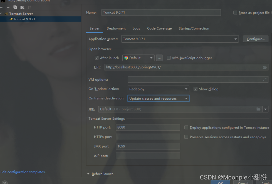
Task: Collapse the Tomcat Server tree node
Action: 1,14
